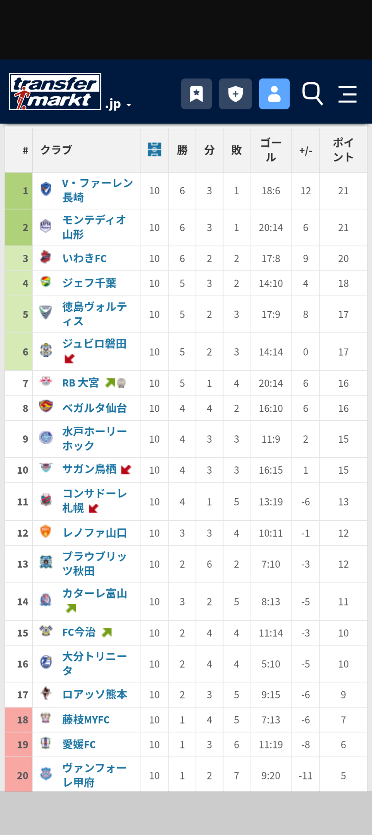Open the user profile icon
The image size is (372, 835).
(x=274, y=94)
